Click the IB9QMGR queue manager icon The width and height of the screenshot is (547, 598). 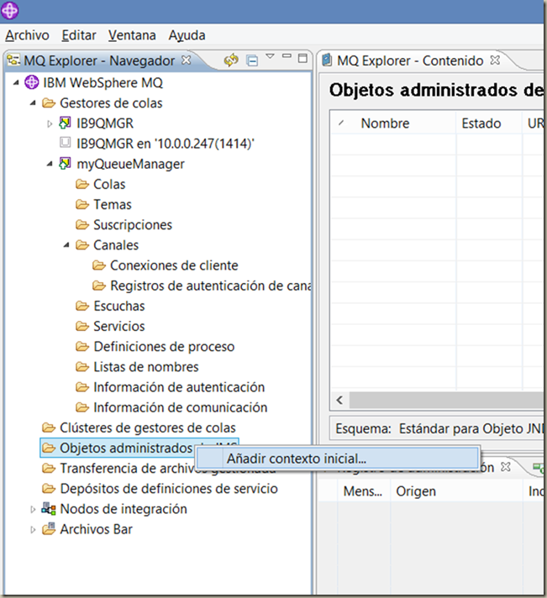(x=65, y=123)
